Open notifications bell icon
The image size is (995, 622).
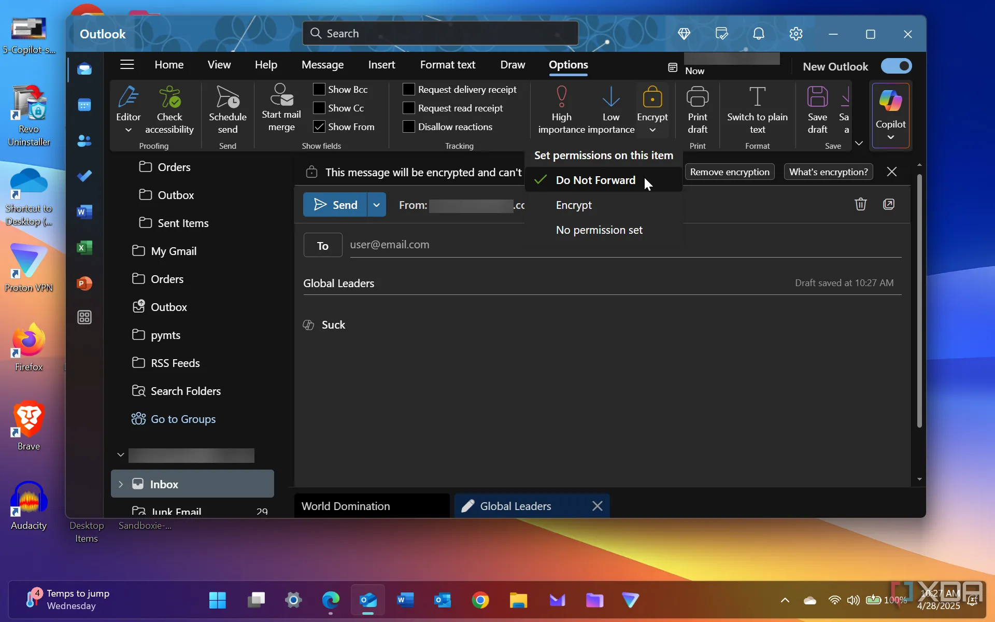pyautogui.click(x=759, y=34)
